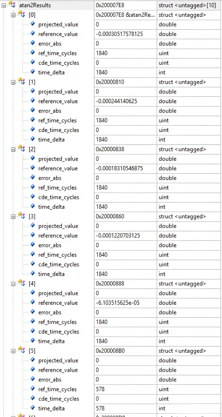Screen dimensions: 222x417
Task: Click the atan2Results struct variable icon
Action: tap(12, 5)
